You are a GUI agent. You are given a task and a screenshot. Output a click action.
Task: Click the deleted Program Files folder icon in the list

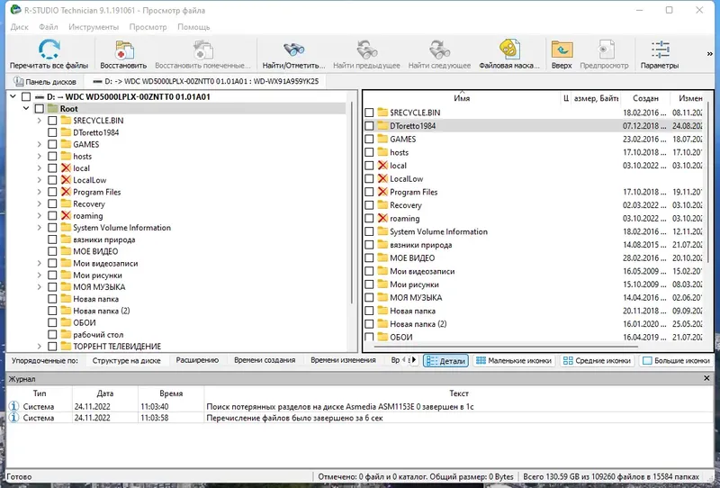(x=382, y=192)
